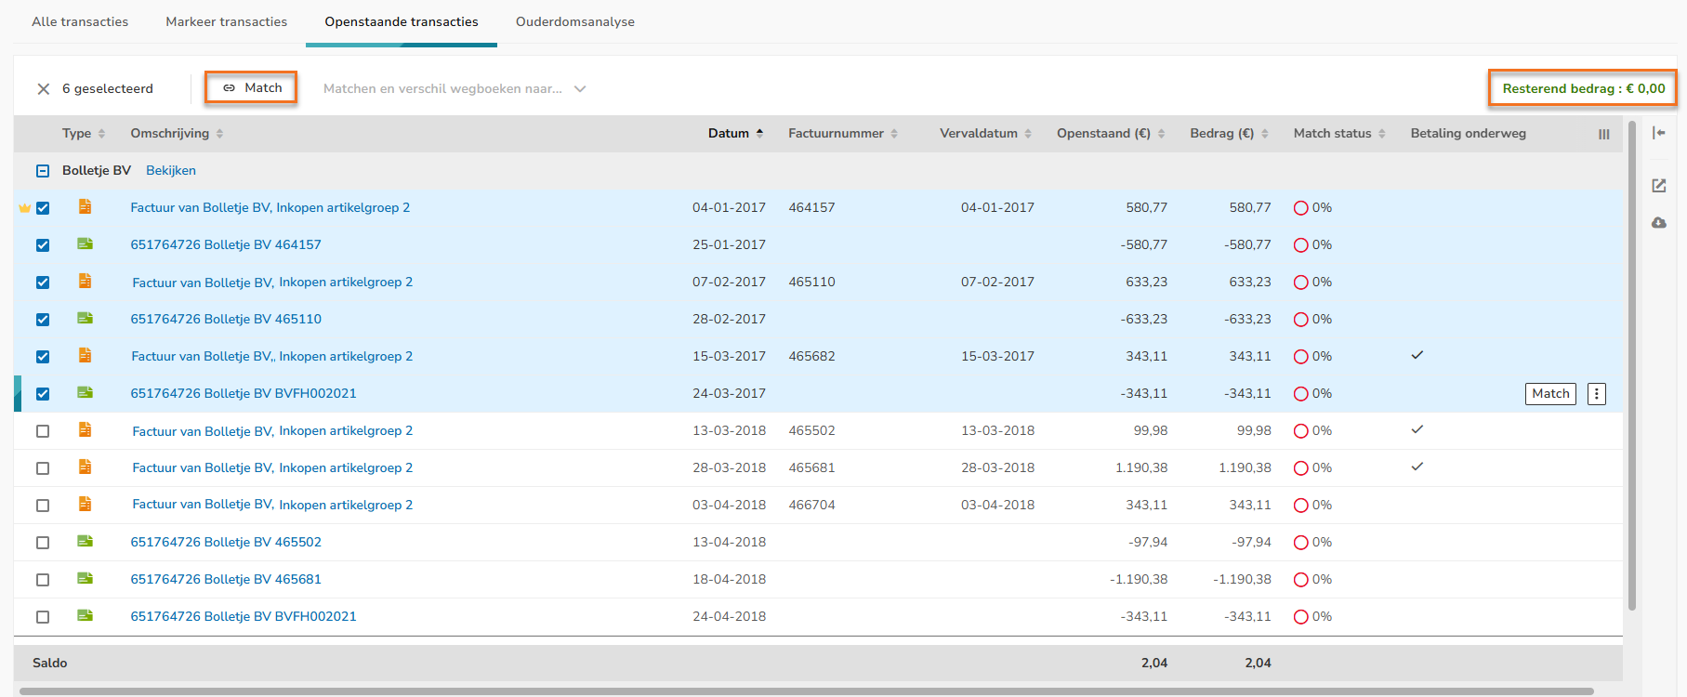Screen dimensions: 1687x697
Task: Select the Openstaande transacties tab
Action: (x=402, y=21)
